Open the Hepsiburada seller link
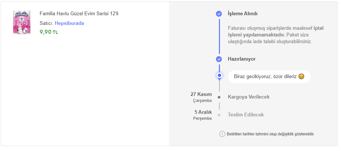The width and height of the screenshot is (341, 151). pos(69,23)
